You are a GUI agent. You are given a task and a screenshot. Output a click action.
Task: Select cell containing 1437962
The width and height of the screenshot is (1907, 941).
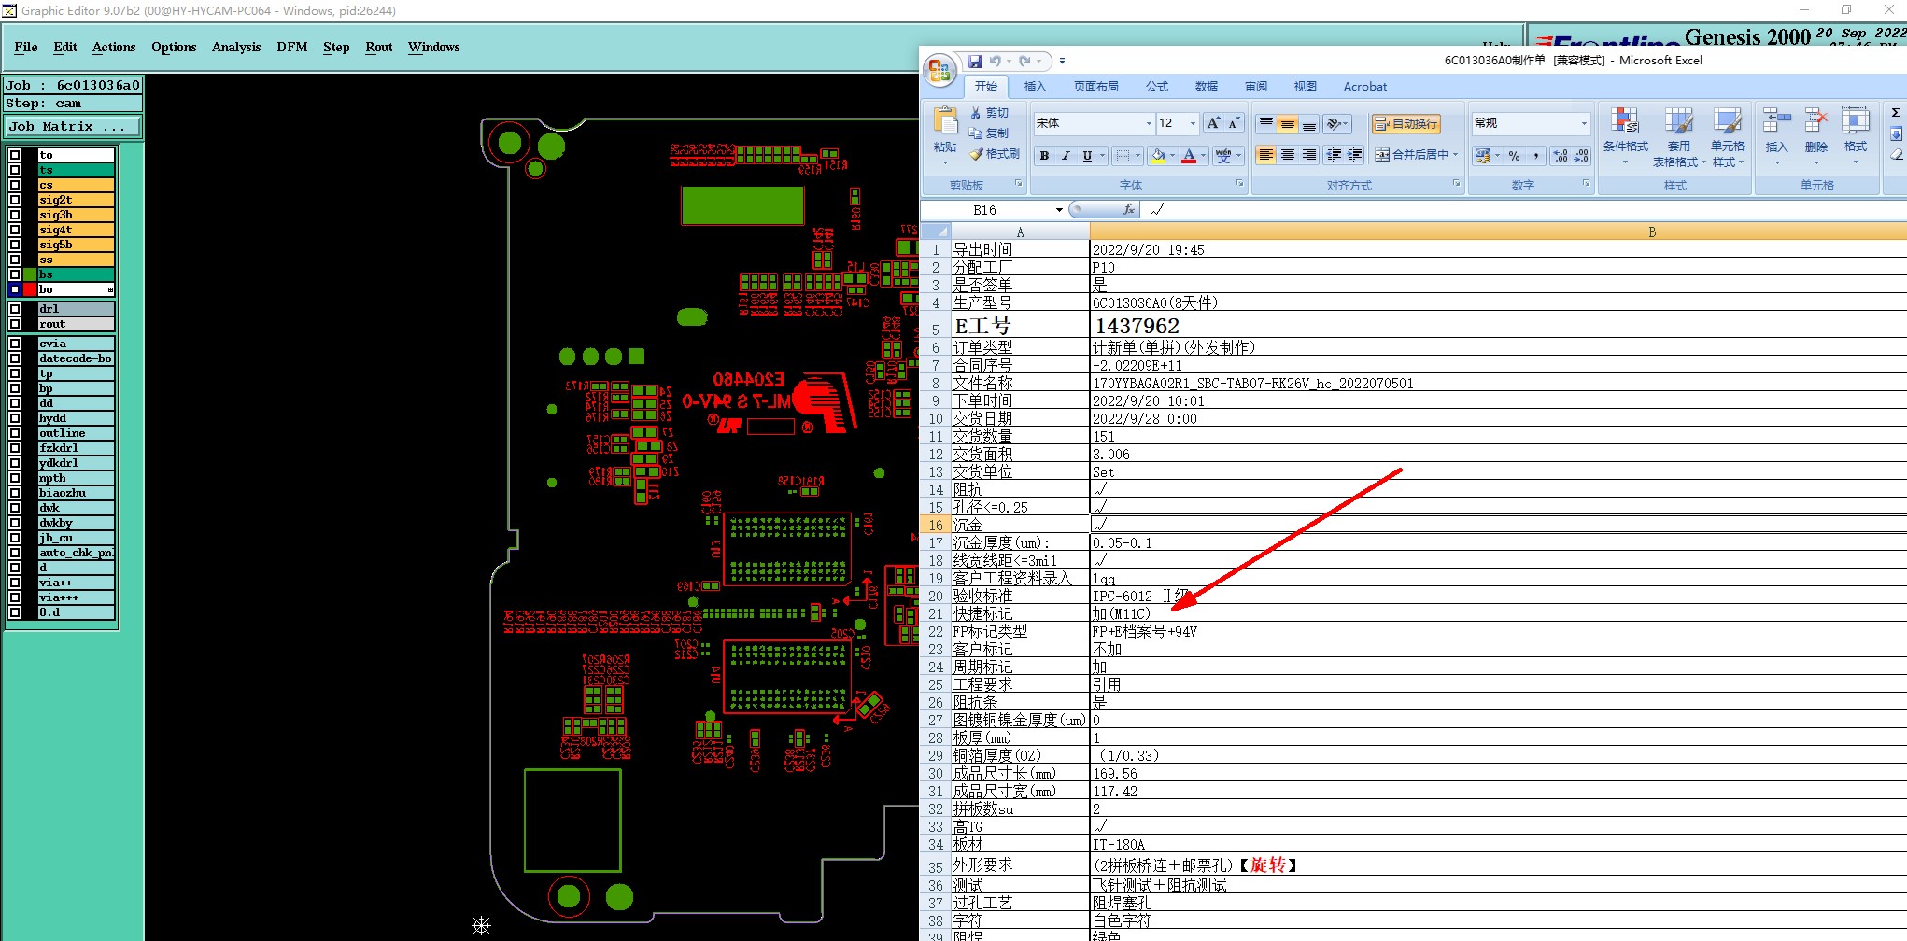(1498, 326)
